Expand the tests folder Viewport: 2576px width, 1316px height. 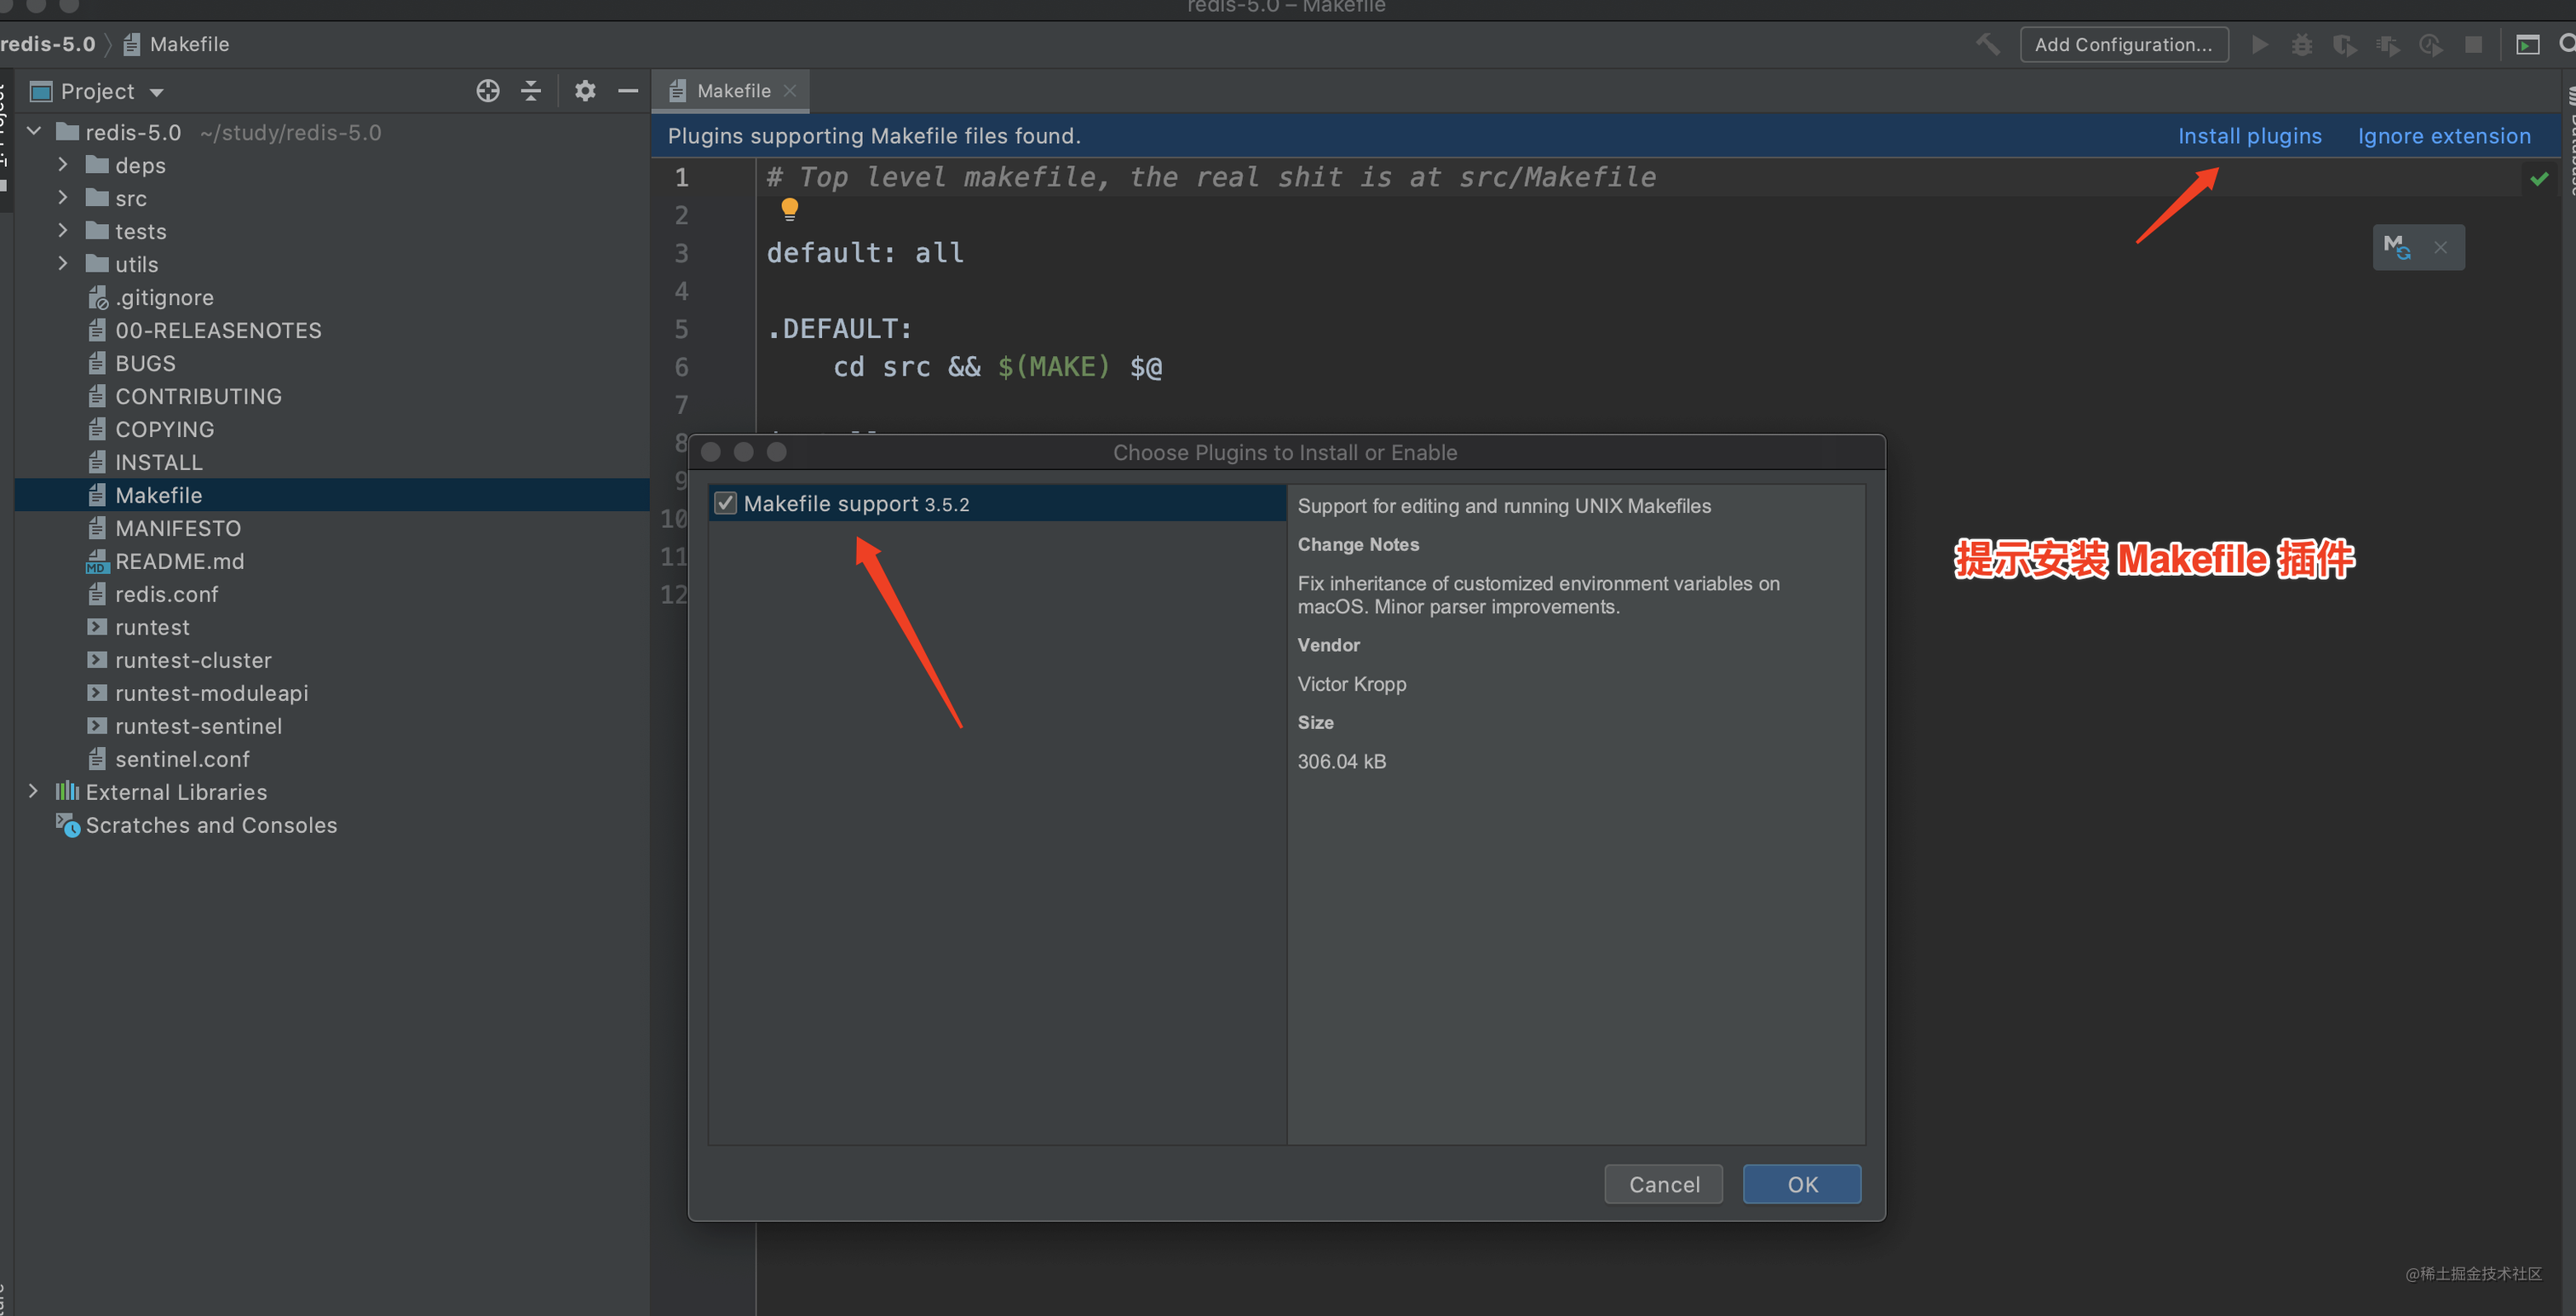click(x=63, y=231)
